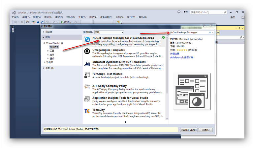Screen dimensions: 254x148
Task: Open the 调试(D) menu
Action: click(59, 17)
